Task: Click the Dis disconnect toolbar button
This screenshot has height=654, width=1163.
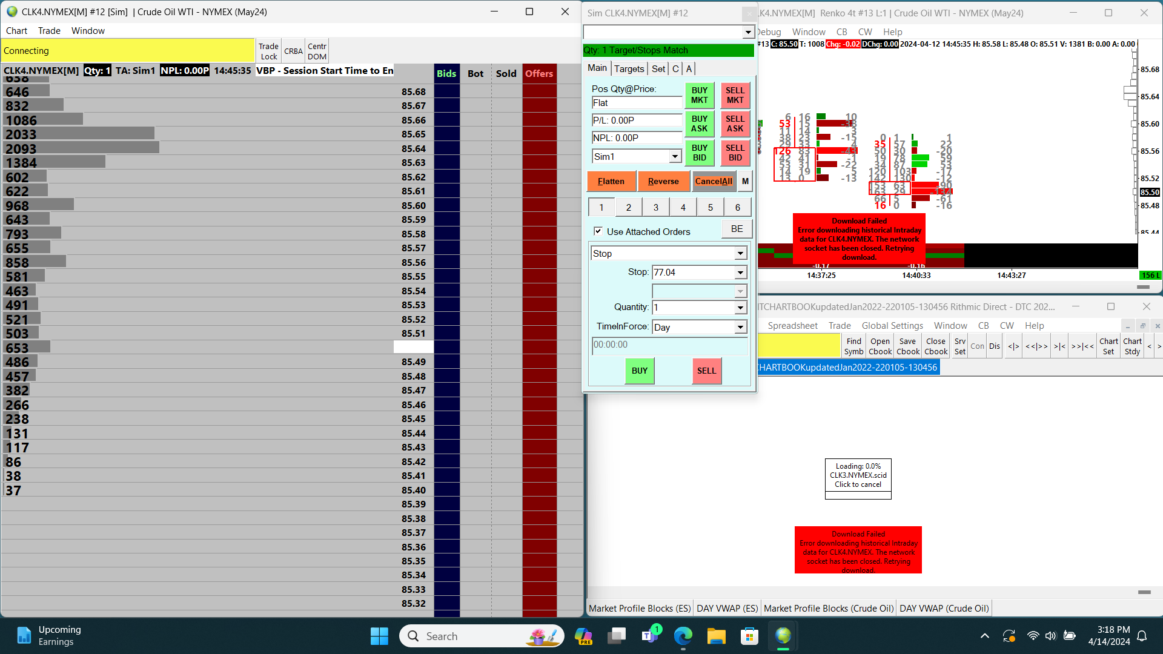Action: (x=995, y=346)
